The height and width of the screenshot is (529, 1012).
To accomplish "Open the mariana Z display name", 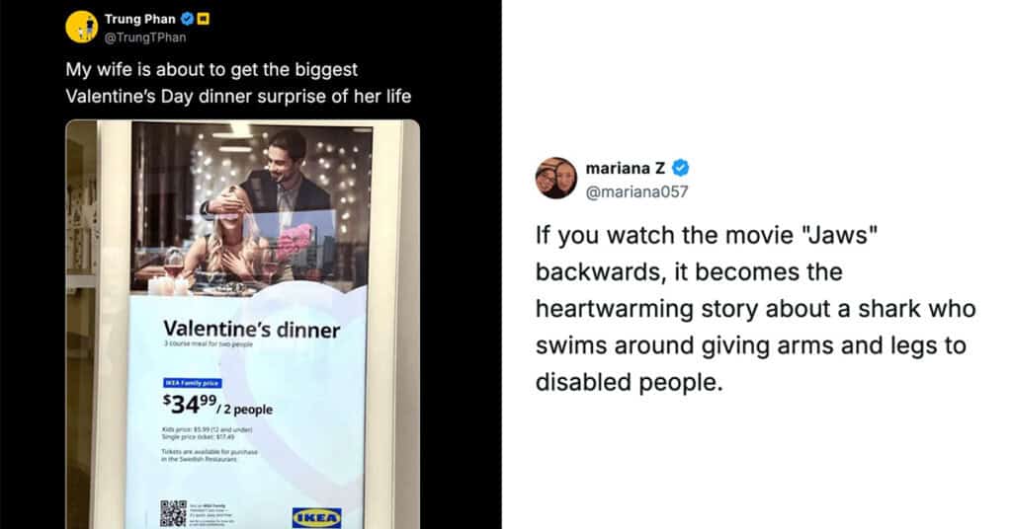I will pos(625,169).
